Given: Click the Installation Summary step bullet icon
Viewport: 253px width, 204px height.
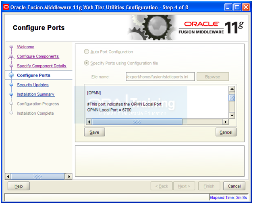Looking at the screenshot, I should [x=11, y=94].
